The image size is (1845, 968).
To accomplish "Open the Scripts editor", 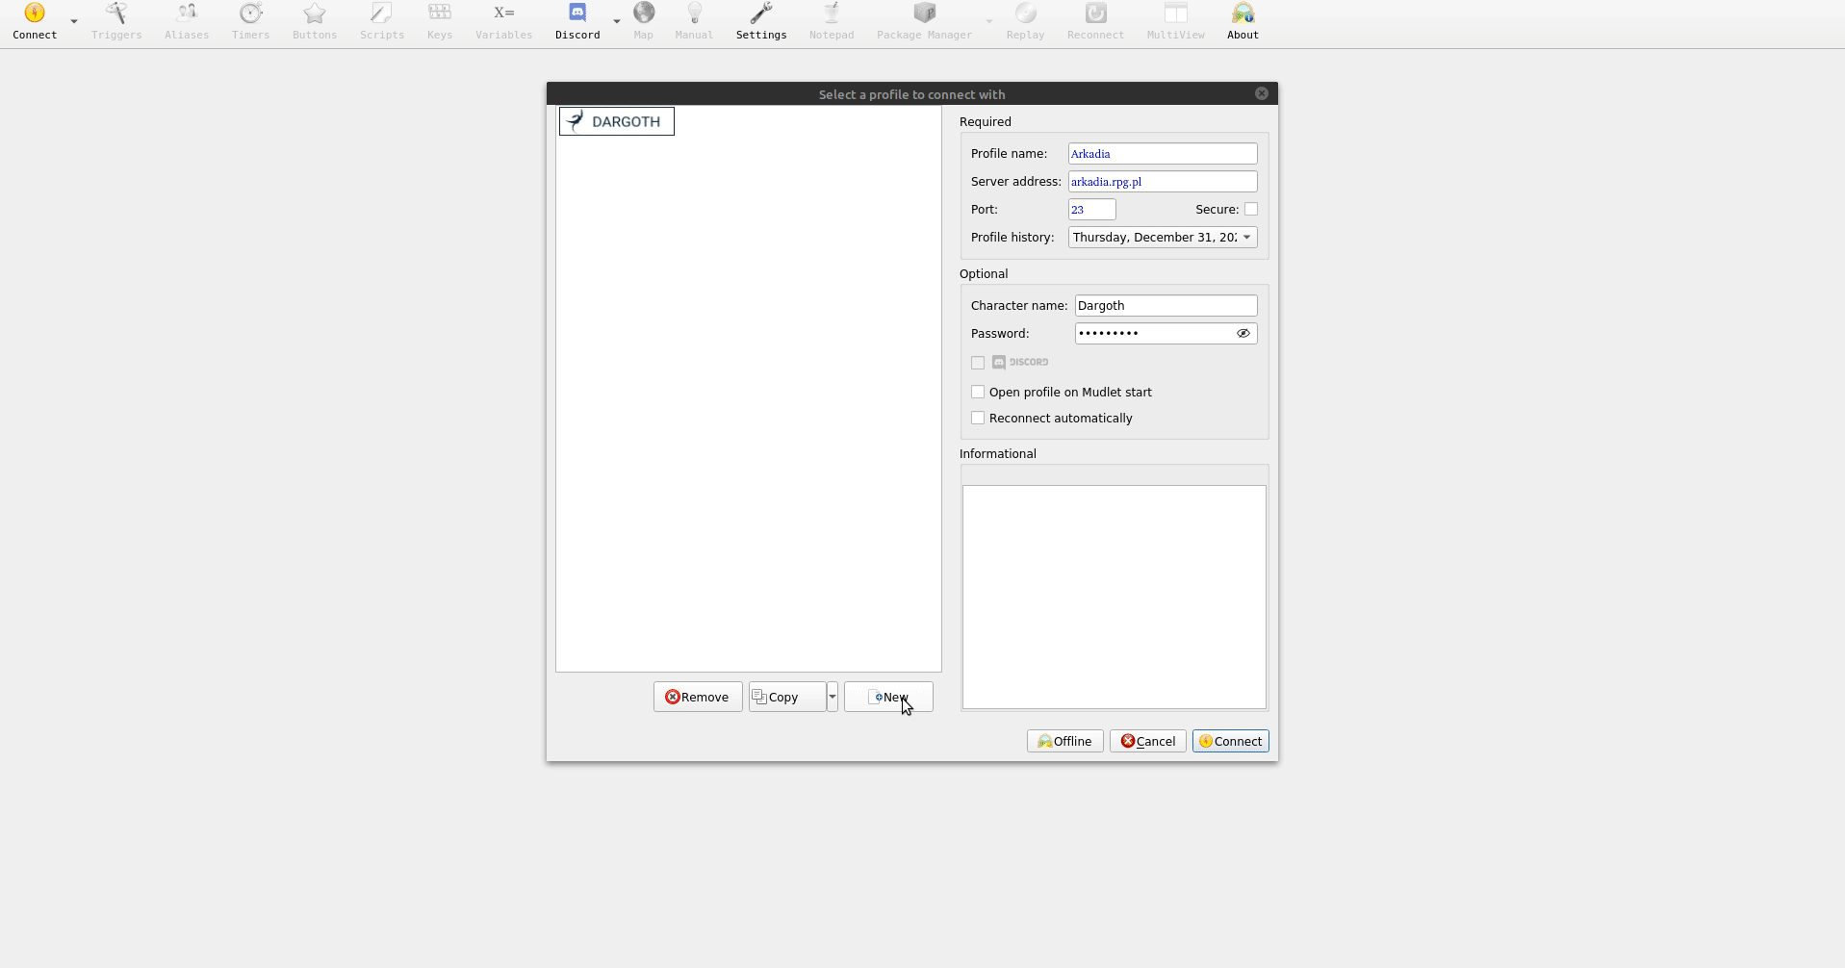I will point(381,21).
